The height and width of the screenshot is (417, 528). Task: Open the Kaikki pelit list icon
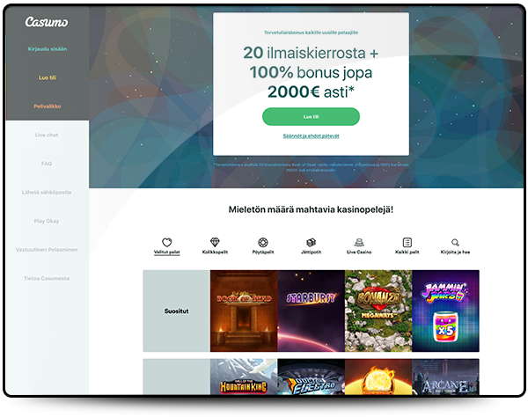(407, 242)
